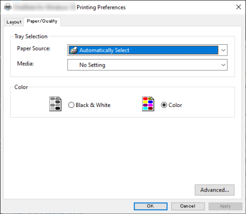Image resolution: width=246 pixels, height=214 pixels.
Task: Switch to the Layout tab
Action: click(14, 22)
